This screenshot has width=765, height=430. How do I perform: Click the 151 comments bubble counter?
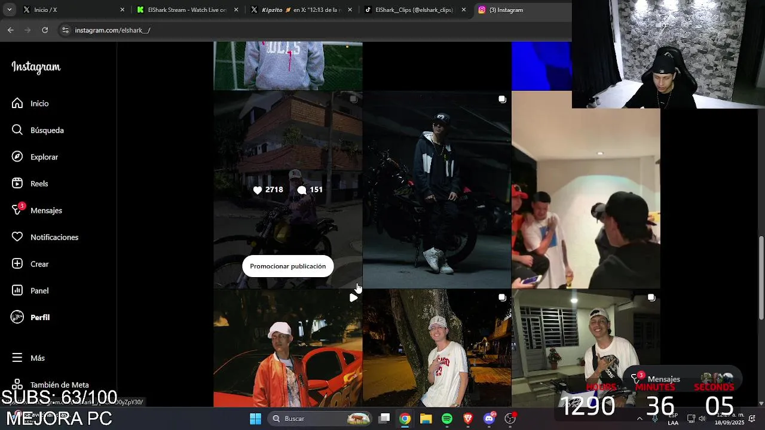310,189
